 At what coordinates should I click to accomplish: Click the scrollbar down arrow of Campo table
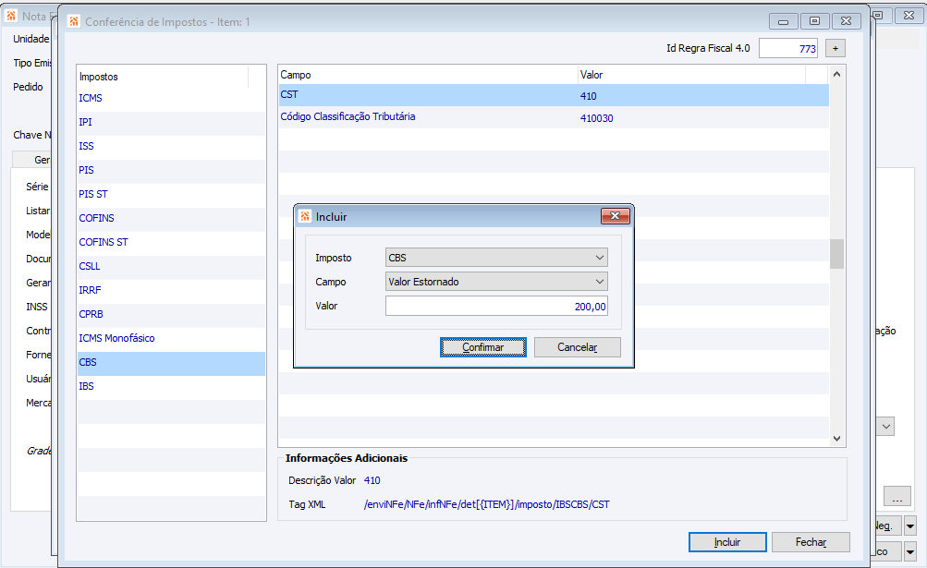[836, 438]
